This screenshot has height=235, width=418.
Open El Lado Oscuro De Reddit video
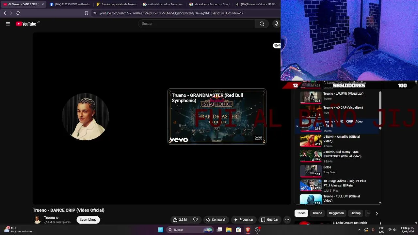pos(350,223)
